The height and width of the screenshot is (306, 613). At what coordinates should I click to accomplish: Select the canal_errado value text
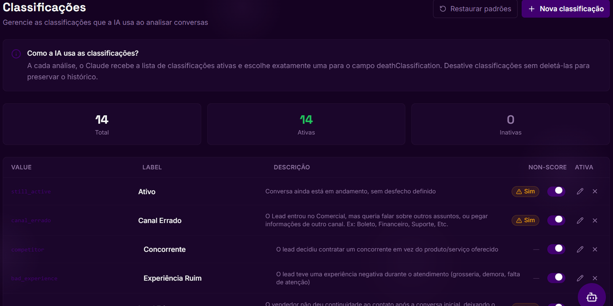click(31, 221)
